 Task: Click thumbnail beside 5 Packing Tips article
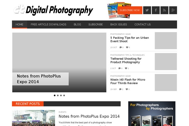[166, 41]
